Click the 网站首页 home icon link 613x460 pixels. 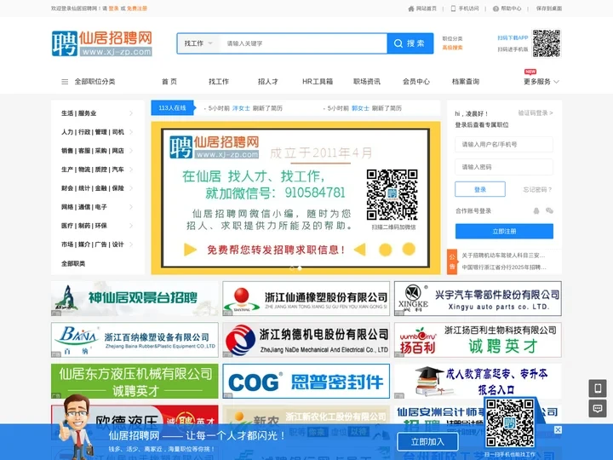coord(422,9)
